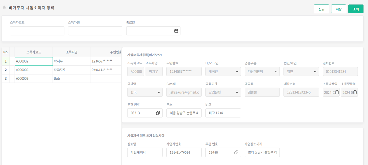368x165 pixels.
Task: Click the 신규 button
Action: pos(321,9)
